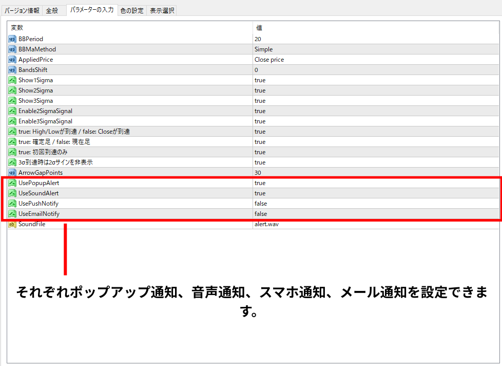Open the AppliedPrice Close price dropdown
The image size is (502, 366).
(x=269, y=60)
